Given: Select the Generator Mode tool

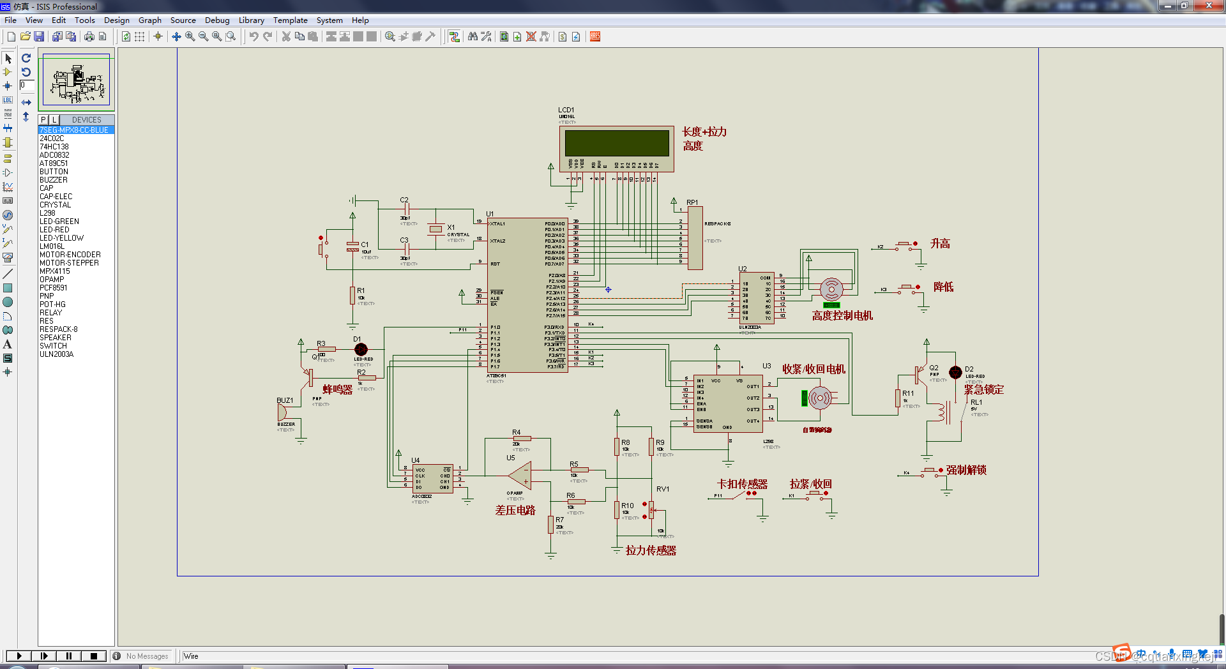Looking at the screenshot, I should tap(8, 215).
